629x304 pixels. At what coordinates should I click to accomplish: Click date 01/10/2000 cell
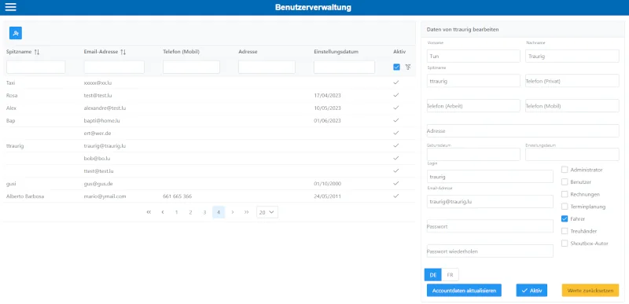tap(327, 184)
